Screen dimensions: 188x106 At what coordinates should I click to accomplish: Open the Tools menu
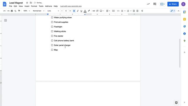click(x=41, y=6)
